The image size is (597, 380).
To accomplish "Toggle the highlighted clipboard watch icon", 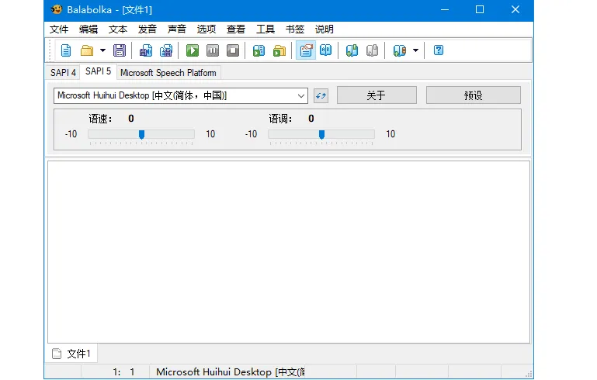I will 306,50.
